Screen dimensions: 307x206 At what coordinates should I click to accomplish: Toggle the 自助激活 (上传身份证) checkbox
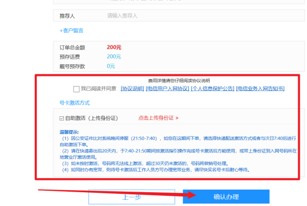[62, 118]
